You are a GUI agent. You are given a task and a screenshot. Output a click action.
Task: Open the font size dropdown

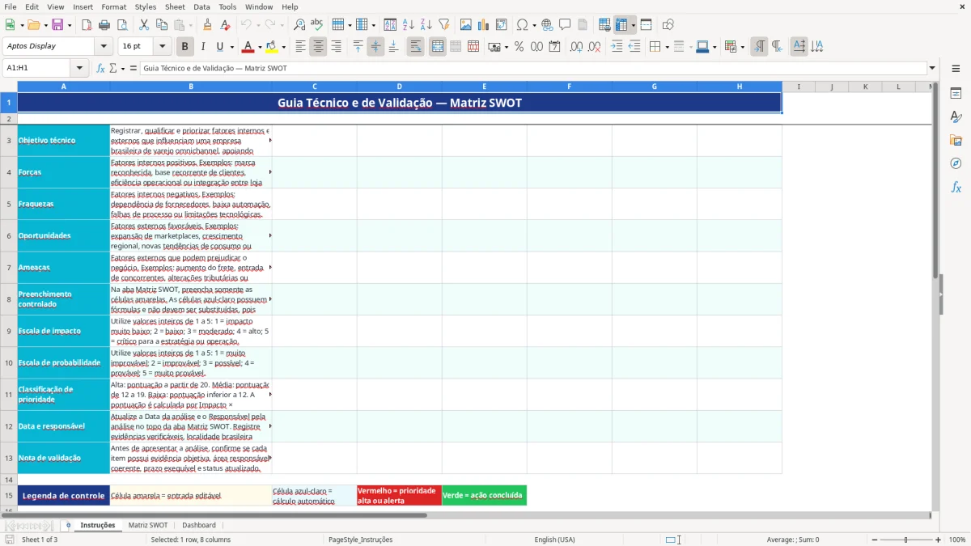coord(162,46)
